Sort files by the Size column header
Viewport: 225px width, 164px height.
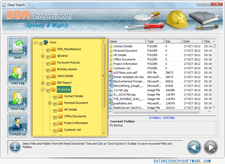173,41
